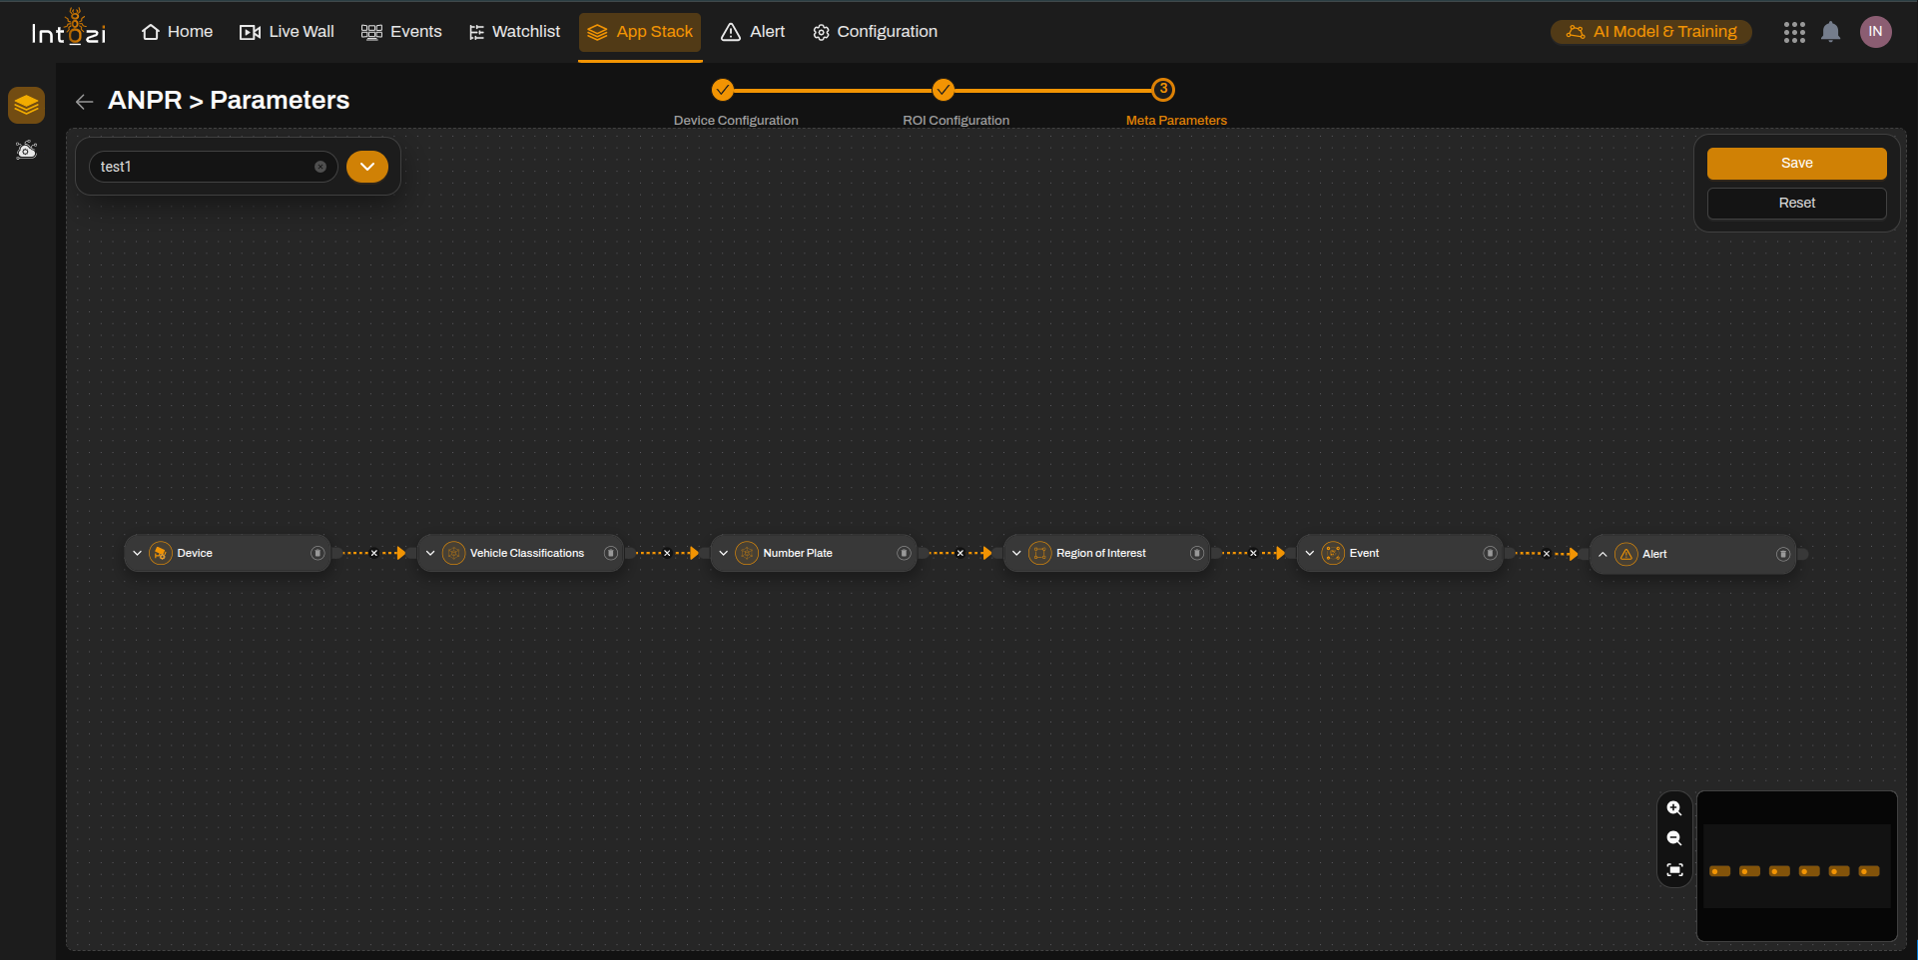Click the back arrow beside ANPR title

[x=85, y=101]
